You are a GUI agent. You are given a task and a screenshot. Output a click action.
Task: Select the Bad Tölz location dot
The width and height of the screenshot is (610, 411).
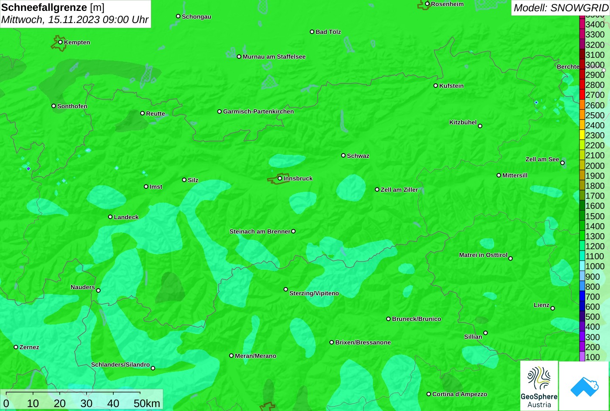coord(312,32)
